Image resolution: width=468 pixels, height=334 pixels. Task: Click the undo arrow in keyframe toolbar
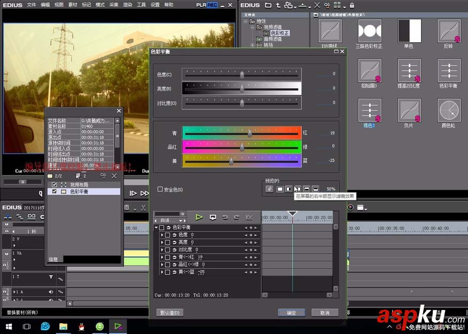point(225,218)
